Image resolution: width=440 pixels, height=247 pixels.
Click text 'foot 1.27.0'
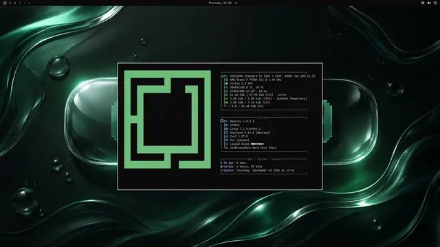239,137
